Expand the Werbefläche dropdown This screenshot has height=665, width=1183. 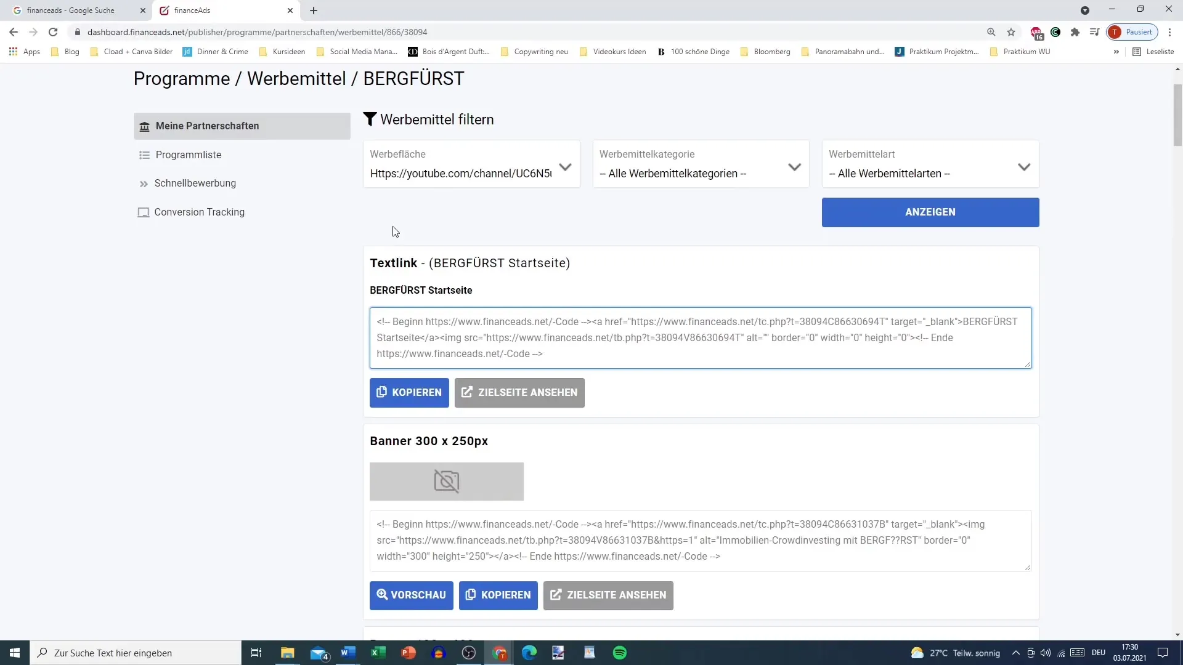[x=471, y=164]
